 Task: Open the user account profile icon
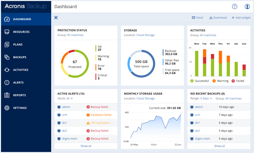(247, 7)
